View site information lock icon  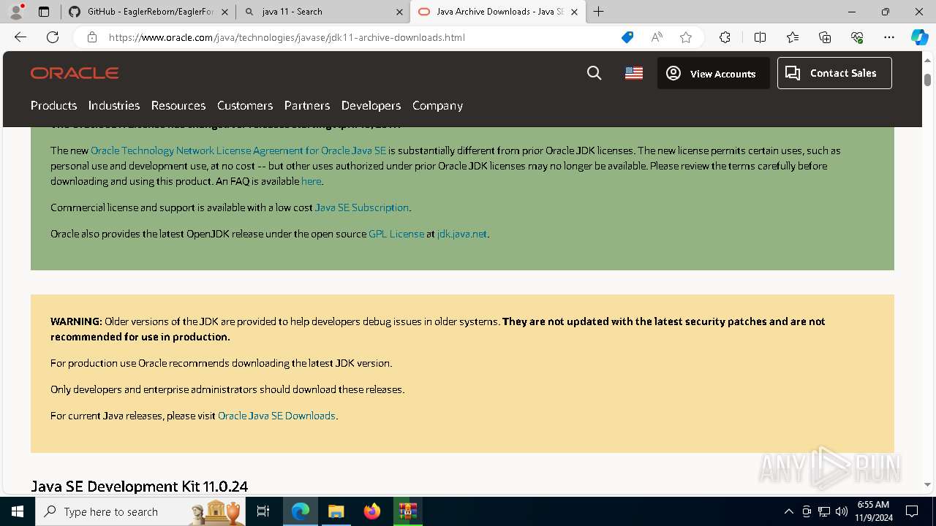[91, 37]
